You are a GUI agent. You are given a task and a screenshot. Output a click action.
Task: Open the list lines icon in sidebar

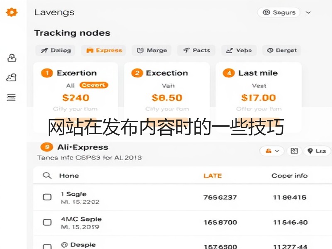coord(11,98)
